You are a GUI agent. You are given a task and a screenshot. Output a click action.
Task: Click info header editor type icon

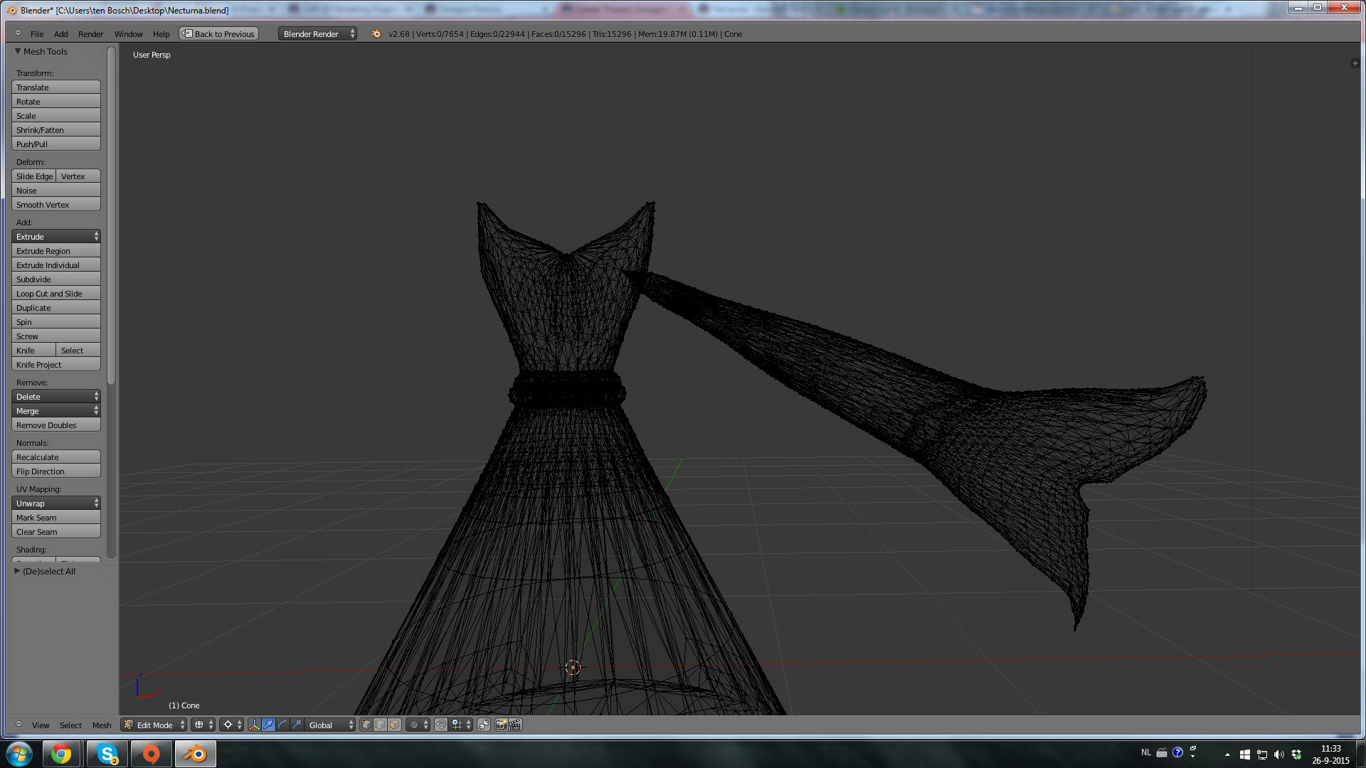(x=18, y=33)
